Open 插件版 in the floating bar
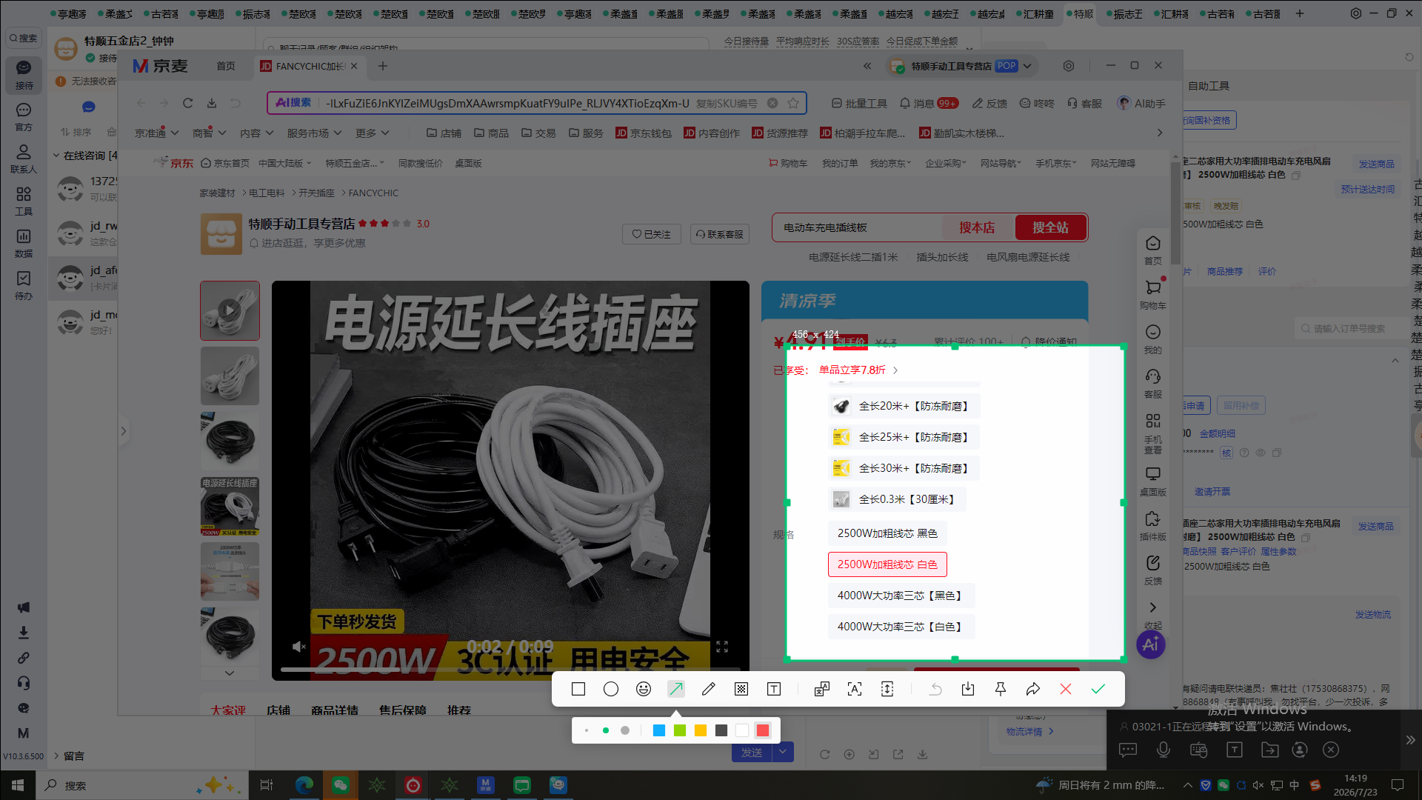 pyautogui.click(x=1153, y=525)
